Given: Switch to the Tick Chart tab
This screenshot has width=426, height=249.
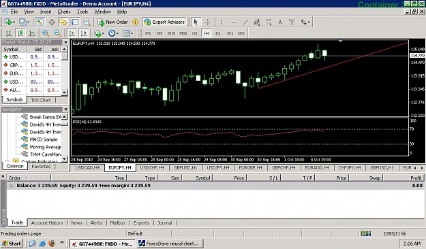Looking at the screenshot, I should click(x=41, y=100).
